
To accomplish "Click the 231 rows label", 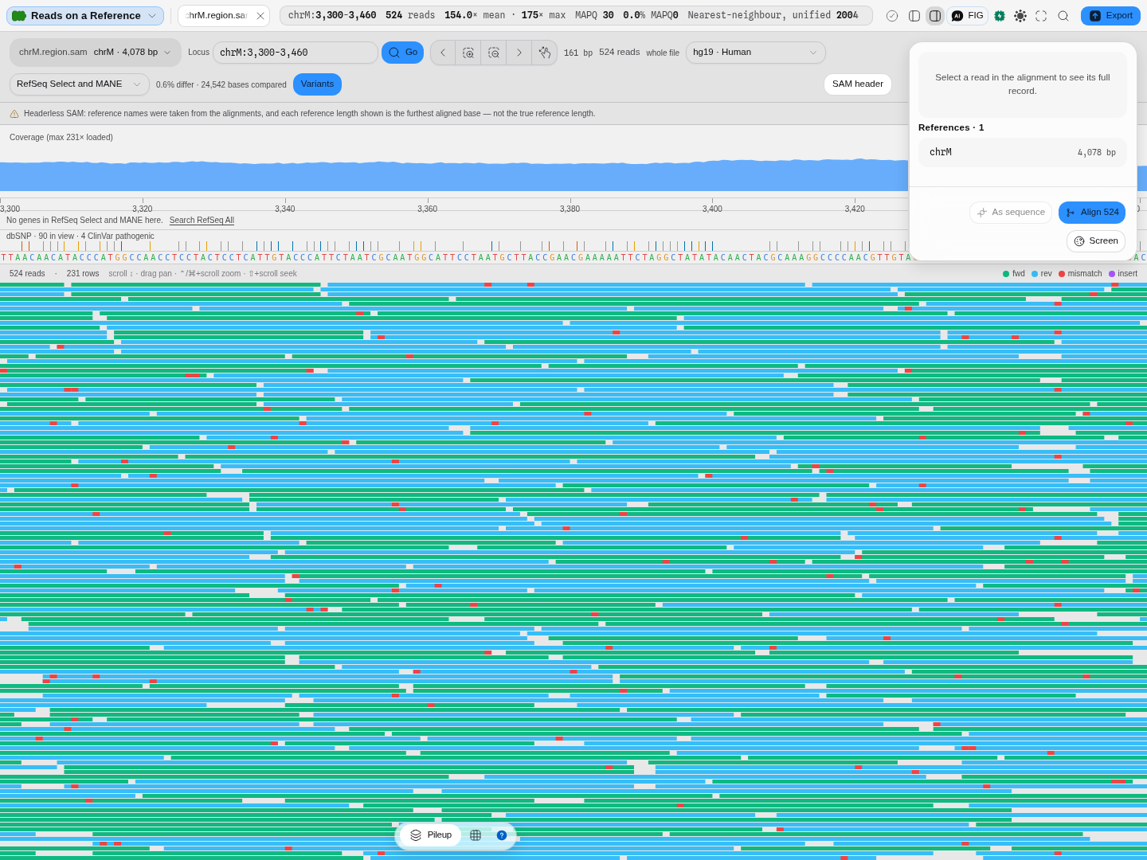I will coord(83,274).
